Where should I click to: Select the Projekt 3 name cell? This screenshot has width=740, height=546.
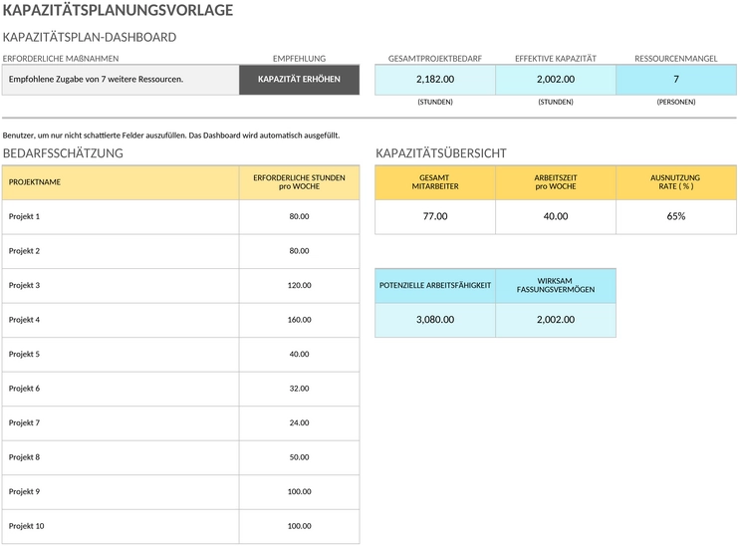(121, 286)
